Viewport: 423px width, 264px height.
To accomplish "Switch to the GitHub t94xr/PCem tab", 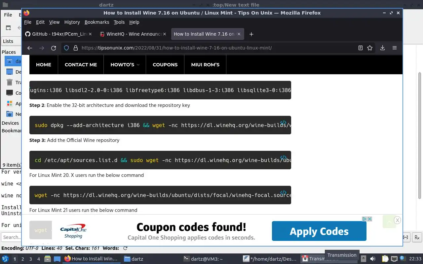I will (x=58, y=34).
